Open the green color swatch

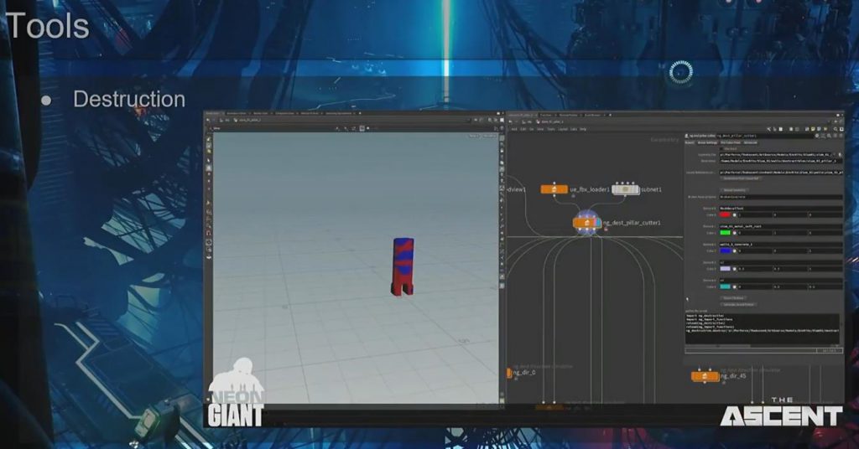click(x=726, y=232)
